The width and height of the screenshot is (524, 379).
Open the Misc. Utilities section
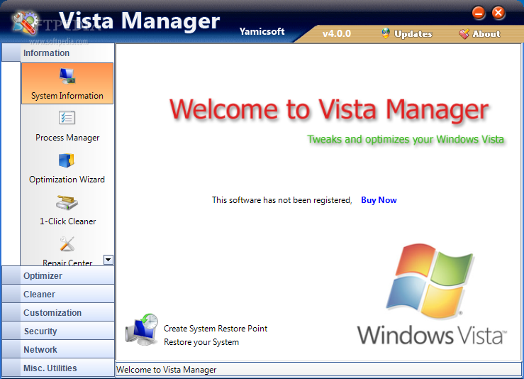(x=58, y=368)
